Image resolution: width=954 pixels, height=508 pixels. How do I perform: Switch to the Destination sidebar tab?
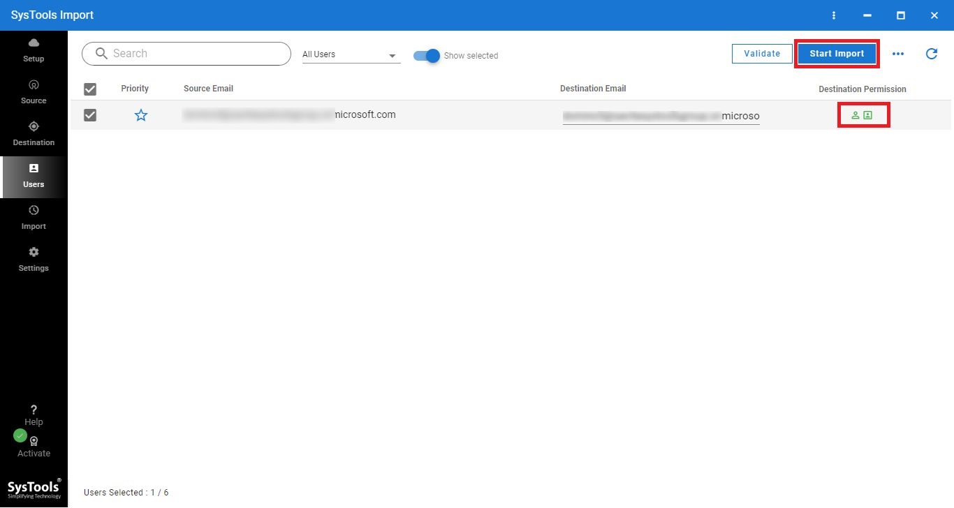click(34, 134)
